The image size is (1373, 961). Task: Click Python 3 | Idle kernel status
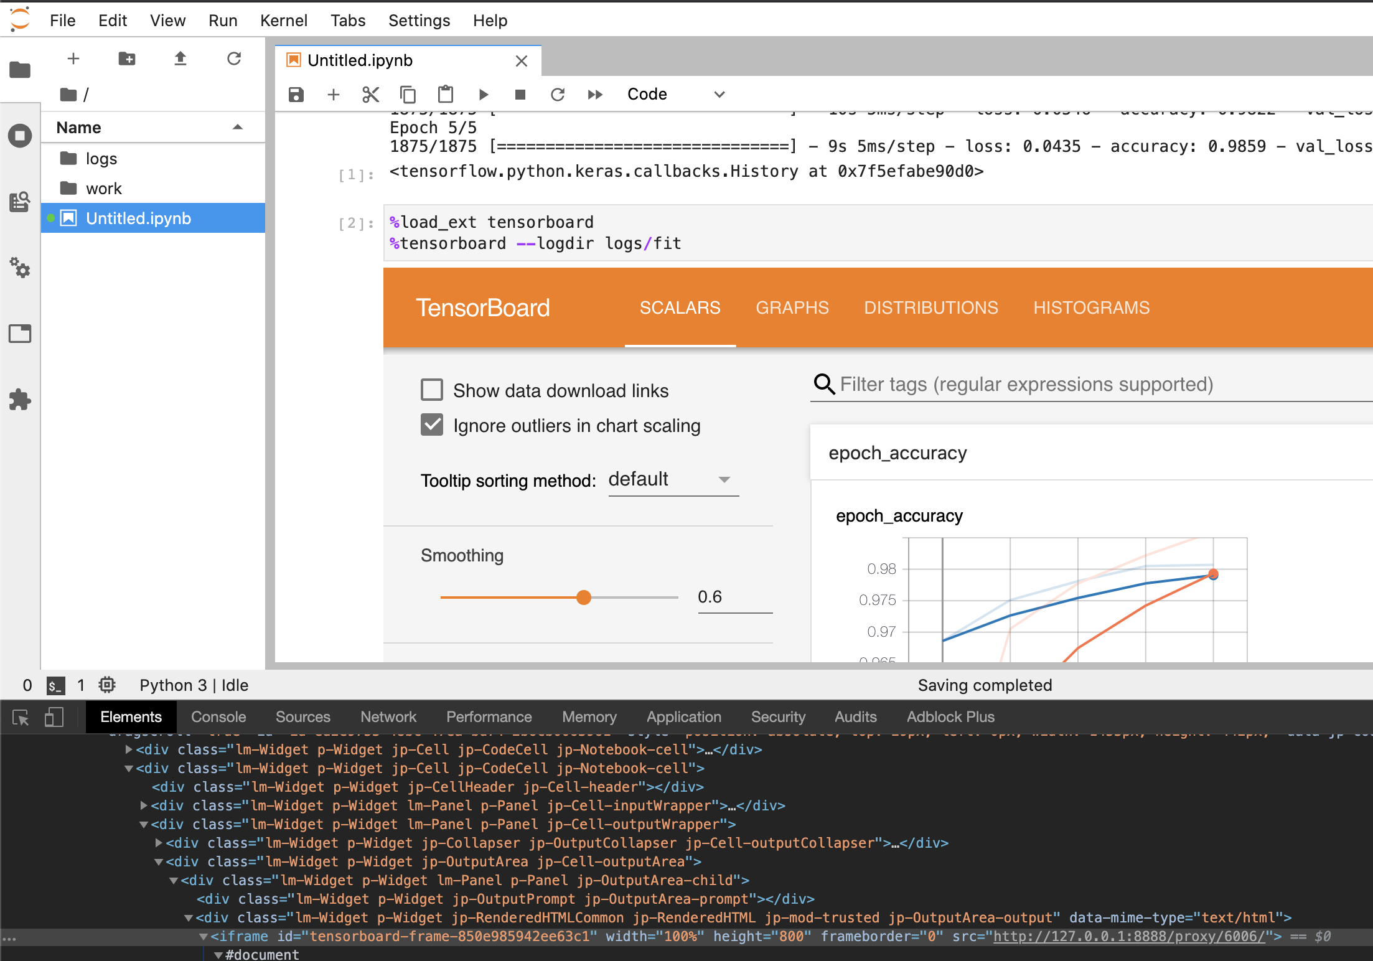click(194, 685)
